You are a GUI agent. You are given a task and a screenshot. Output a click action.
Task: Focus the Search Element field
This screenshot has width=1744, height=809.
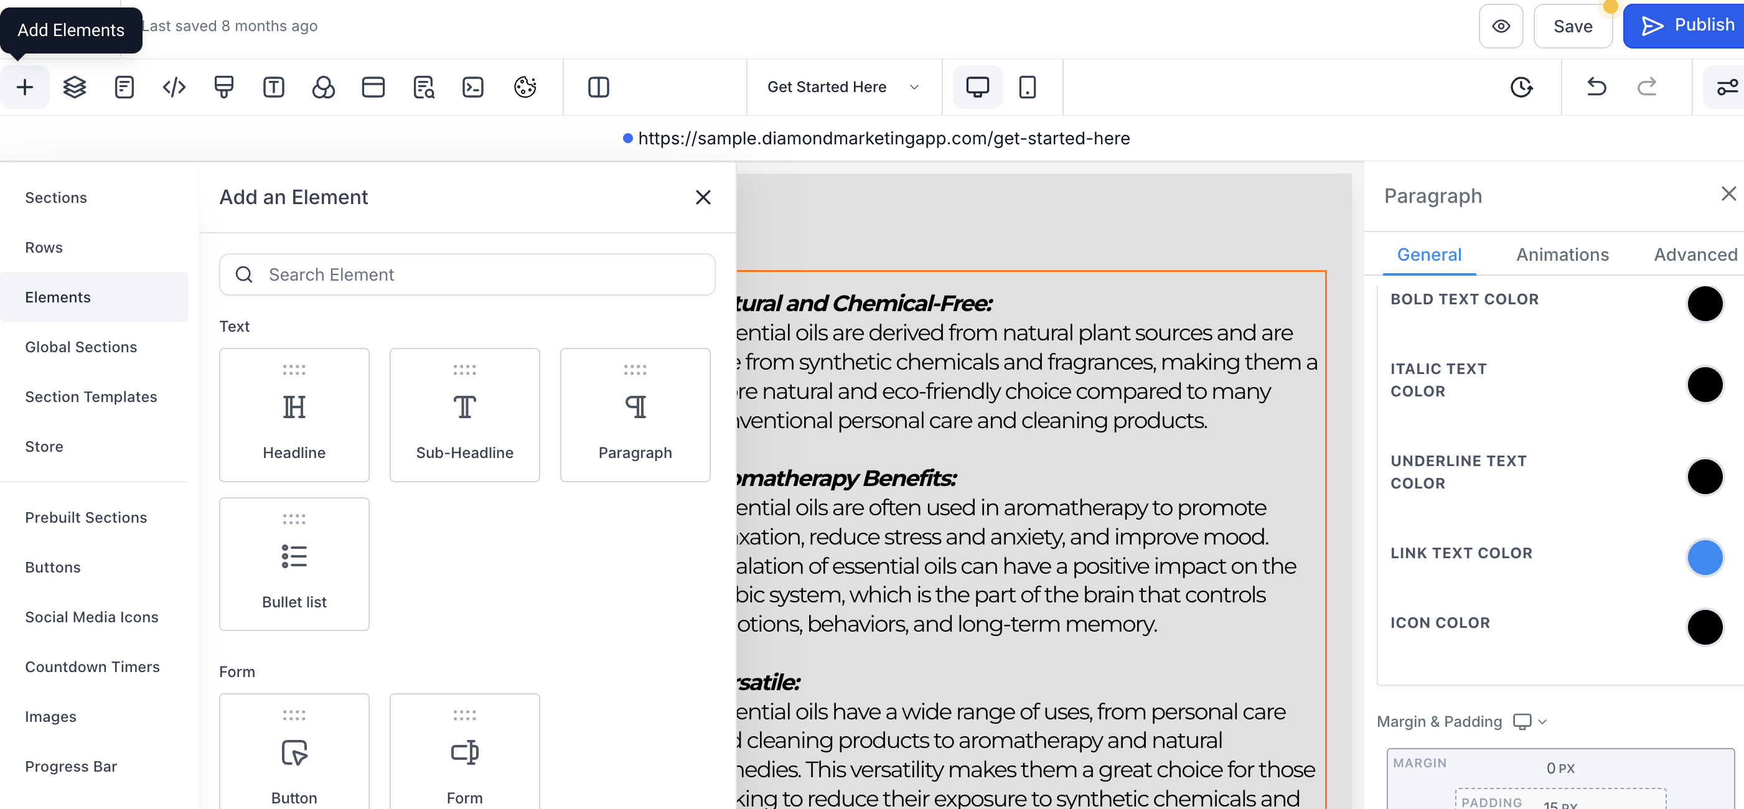tap(467, 275)
